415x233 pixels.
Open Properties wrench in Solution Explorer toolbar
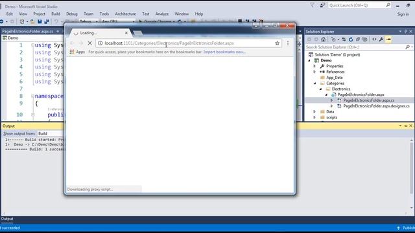(x=381, y=39)
